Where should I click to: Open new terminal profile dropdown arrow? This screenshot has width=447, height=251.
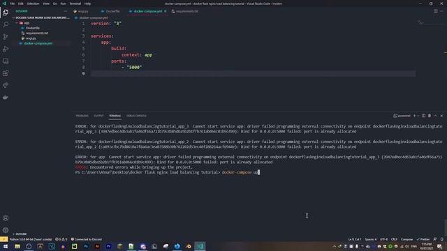pyautogui.click(x=418, y=116)
